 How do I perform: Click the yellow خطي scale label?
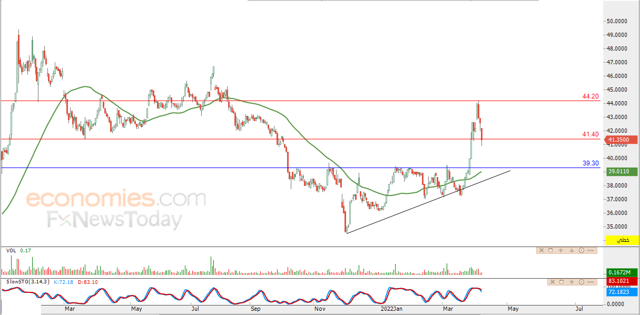coord(623,240)
